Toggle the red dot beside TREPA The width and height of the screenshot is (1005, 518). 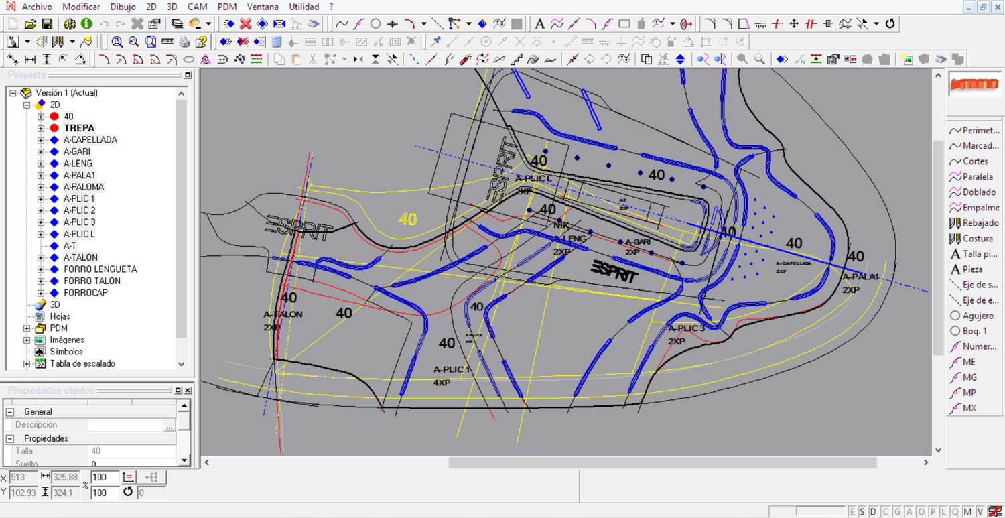pyautogui.click(x=55, y=128)
